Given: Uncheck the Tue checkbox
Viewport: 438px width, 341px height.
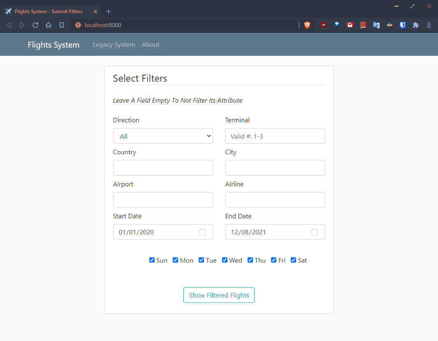Looking at the screenshot, I should coord(201,260).
